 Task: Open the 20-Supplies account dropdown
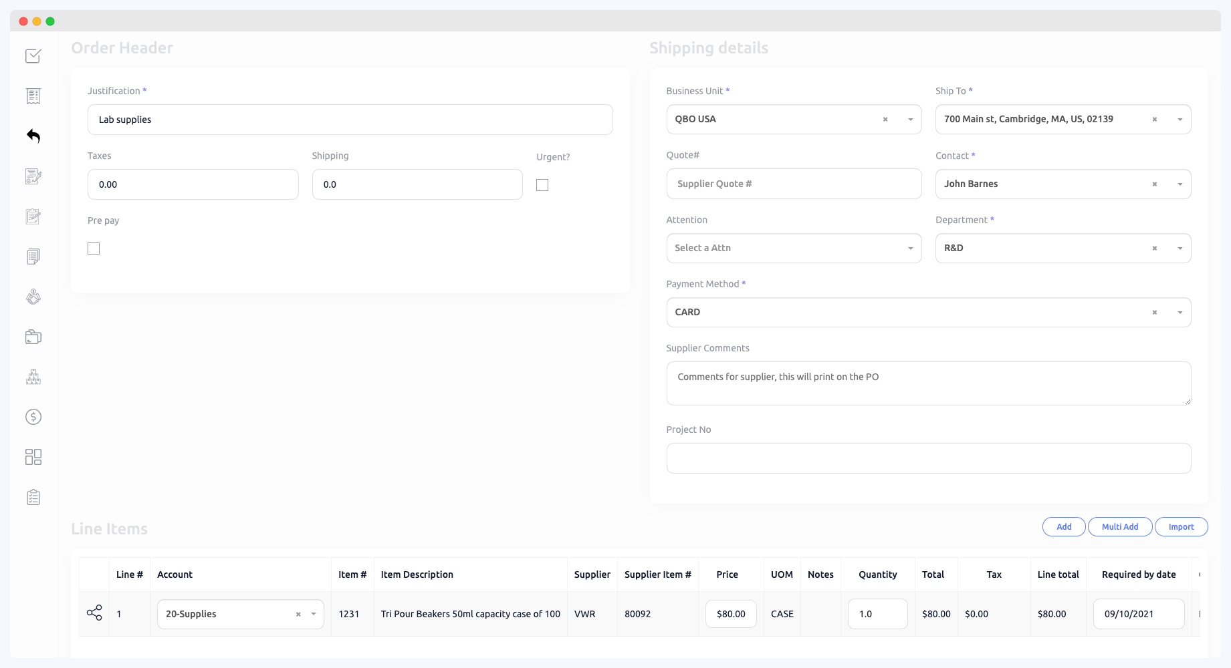click(x=312, y=613)
